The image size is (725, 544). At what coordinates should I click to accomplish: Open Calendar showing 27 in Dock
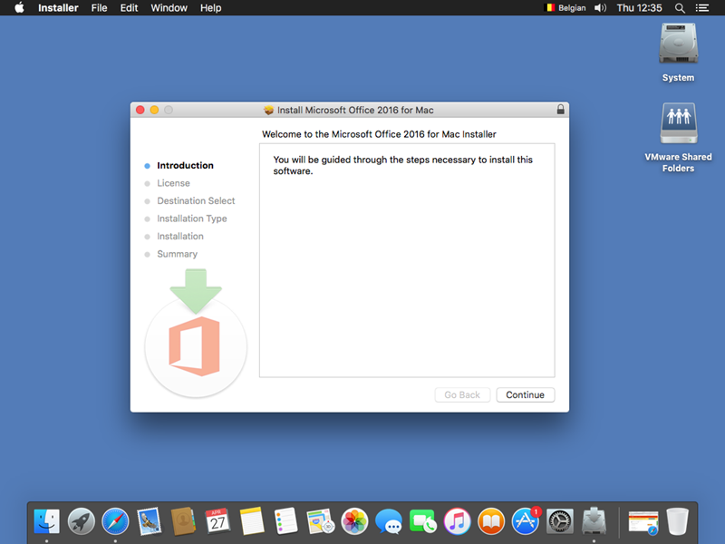click(x=217, y=521)
